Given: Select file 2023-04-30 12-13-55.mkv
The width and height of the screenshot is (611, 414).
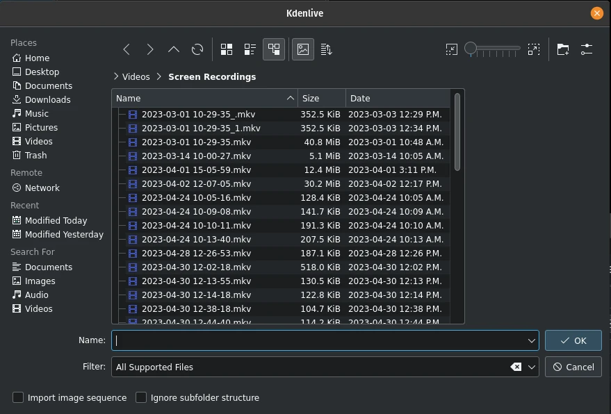Looking at the screenshot, I should coord(197,281).
